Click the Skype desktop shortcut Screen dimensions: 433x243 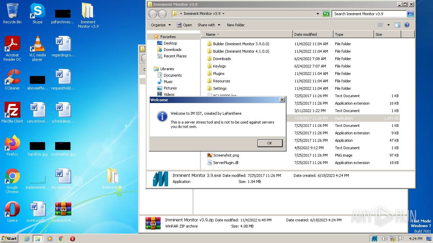[x=38, y=13]
